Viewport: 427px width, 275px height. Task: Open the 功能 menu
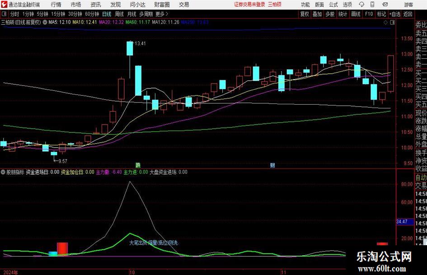tap(305, 5)
